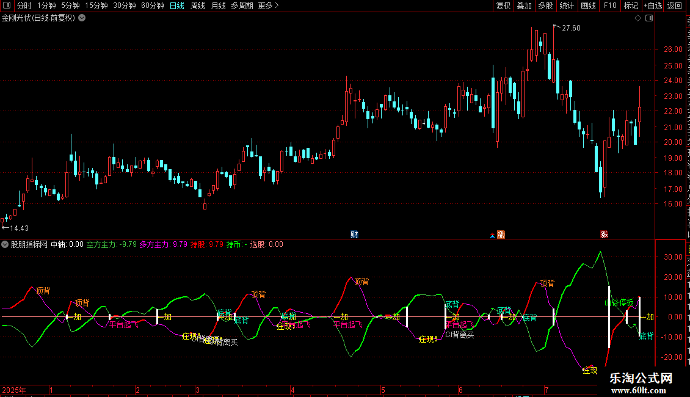
Task: Click the blue arrow marker beside 激
Action: click(x=492, y=236)
